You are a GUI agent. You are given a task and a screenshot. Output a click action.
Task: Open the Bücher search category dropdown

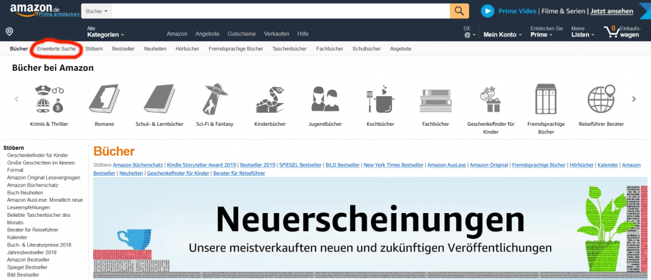[97, 11]
